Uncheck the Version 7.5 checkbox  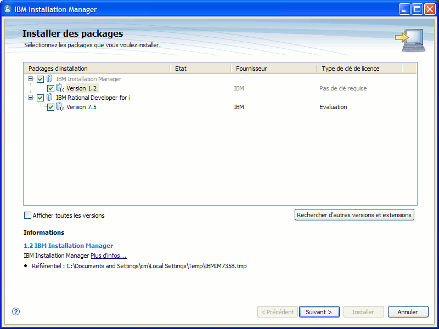(50, 107)
